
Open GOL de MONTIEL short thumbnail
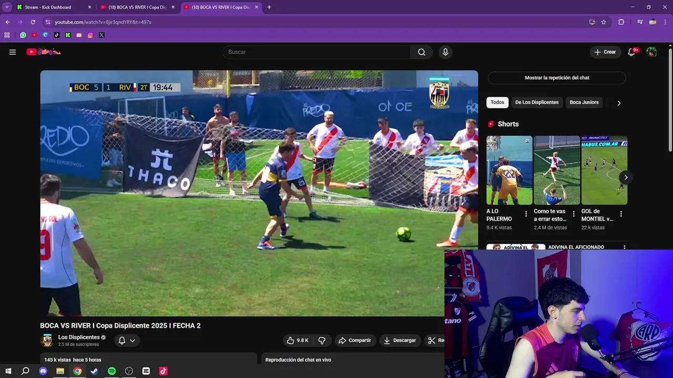(604, 170)
